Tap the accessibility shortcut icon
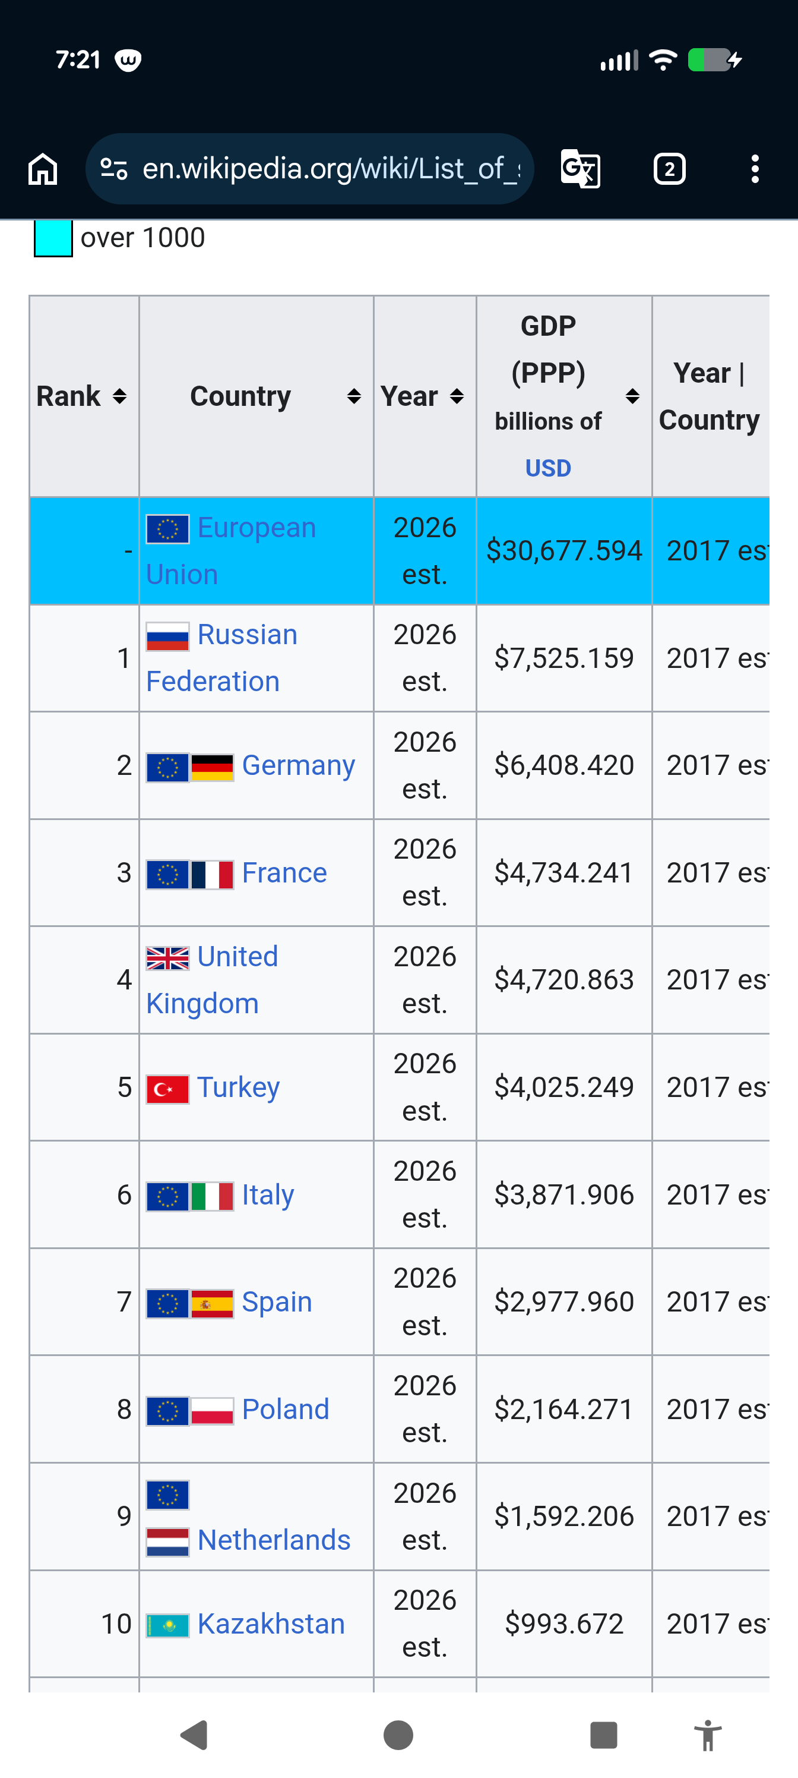Screen dimensions: 798x1778 pos(708,1735)
